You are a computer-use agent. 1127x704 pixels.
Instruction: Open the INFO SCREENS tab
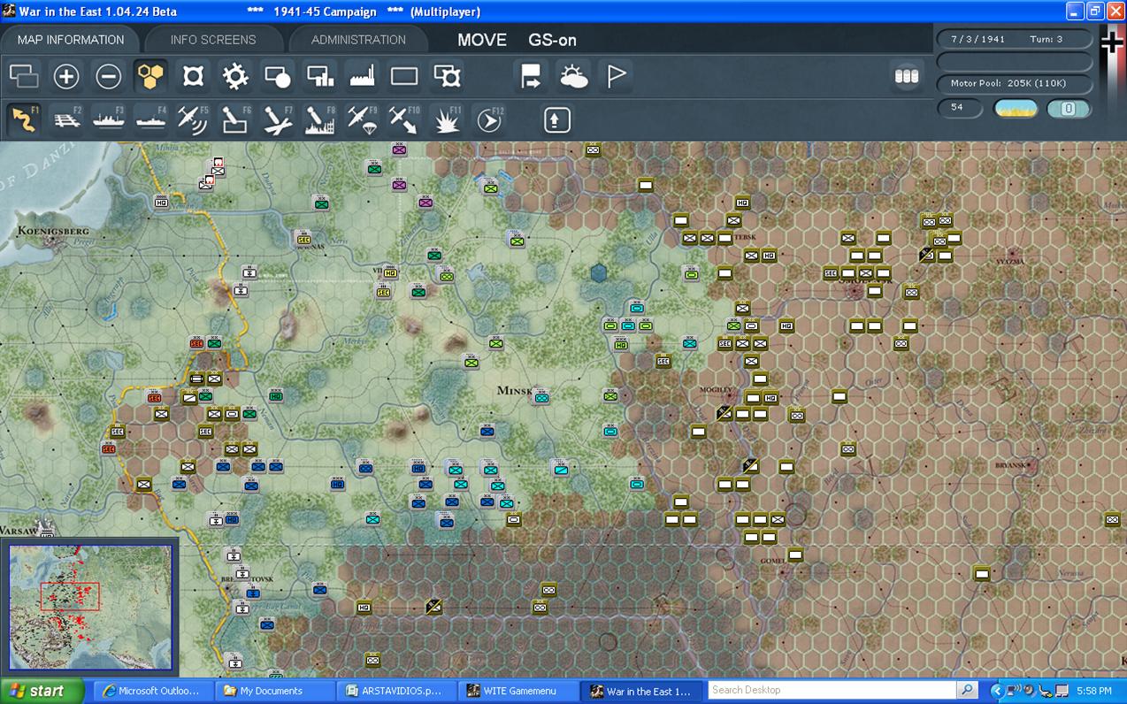(213, 40)
